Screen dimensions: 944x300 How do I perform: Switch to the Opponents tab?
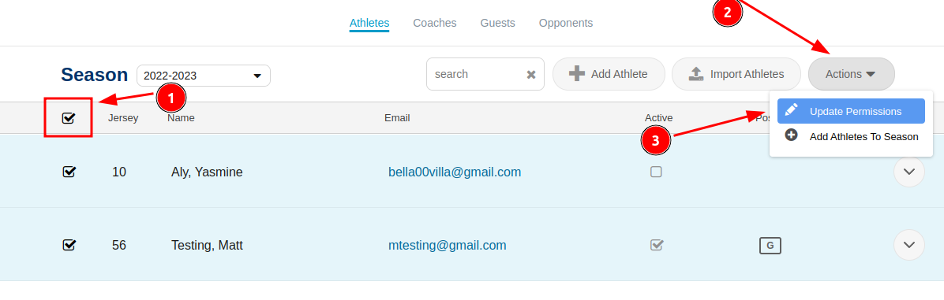(x=566, y=23)
